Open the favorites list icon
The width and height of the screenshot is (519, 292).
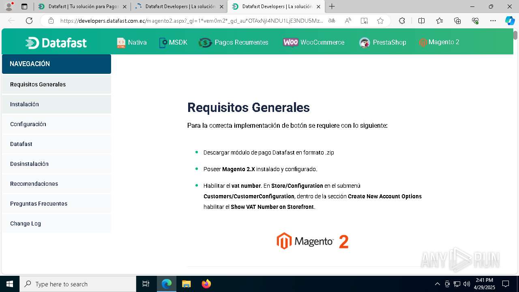pos(440,21)
